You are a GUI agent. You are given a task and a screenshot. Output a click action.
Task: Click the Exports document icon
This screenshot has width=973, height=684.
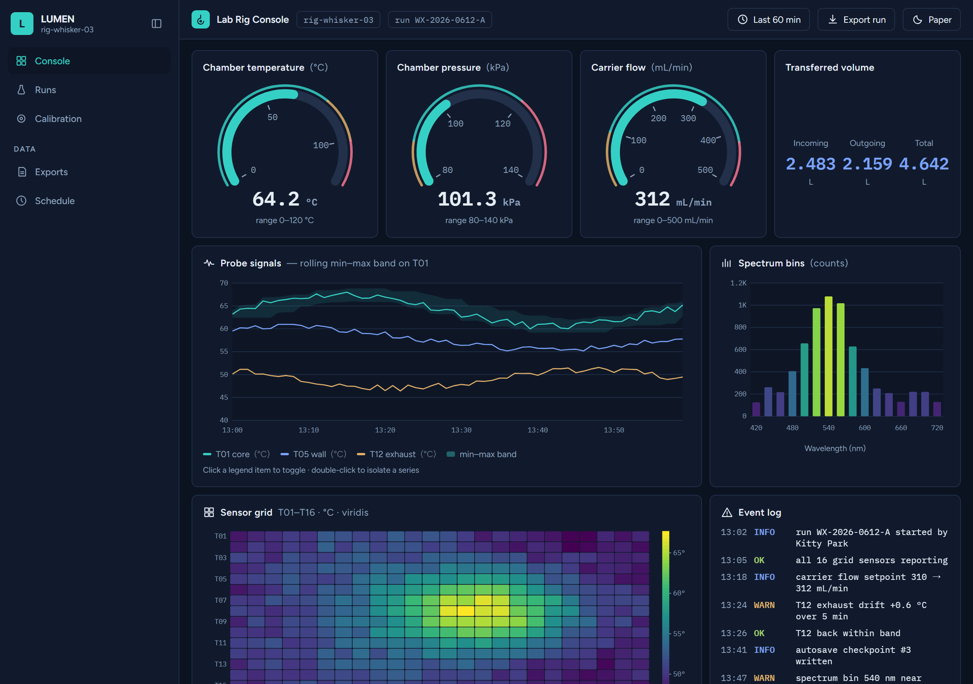pyautogui.click(x=22, y=172)
